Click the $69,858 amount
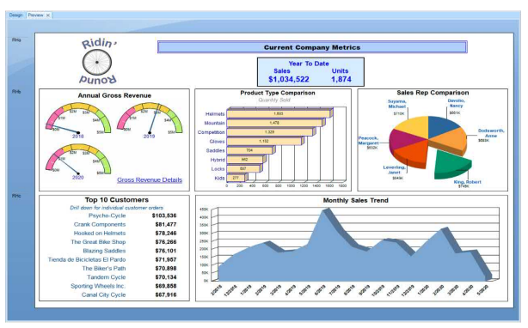Viewport: 528px width, 328px height. 166,286
